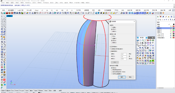Select the Polyline tool in left toolbar
The image size is (175, 93).
coord(2,19)
